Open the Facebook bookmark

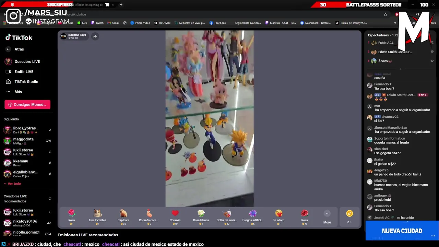[x=218, y=23]
